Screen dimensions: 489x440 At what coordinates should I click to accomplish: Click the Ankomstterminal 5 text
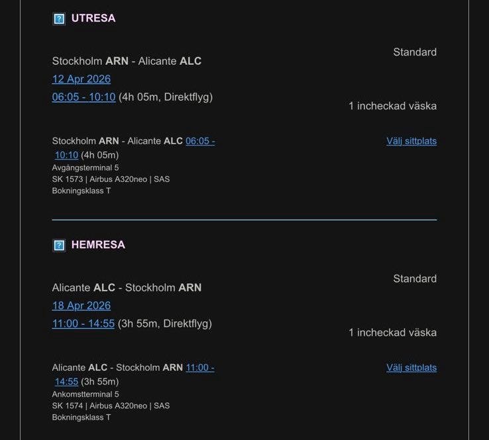click(x=85, y=394)
